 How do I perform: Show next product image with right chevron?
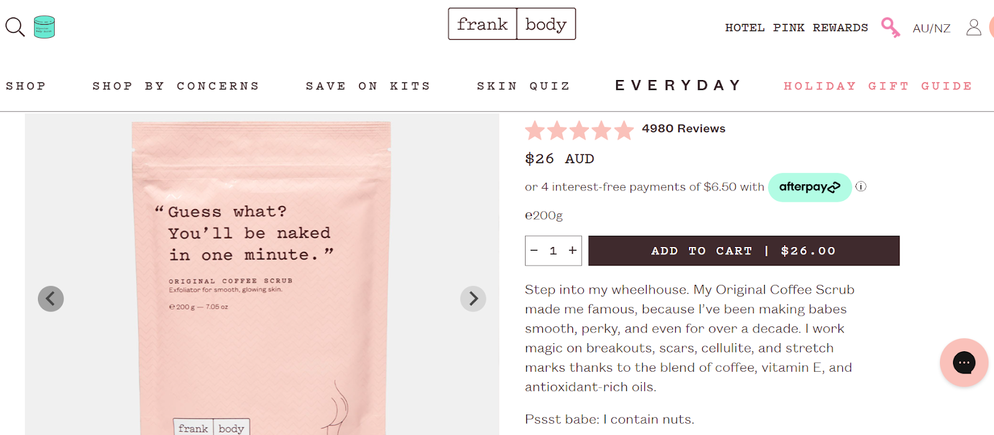tap(473, 298)
